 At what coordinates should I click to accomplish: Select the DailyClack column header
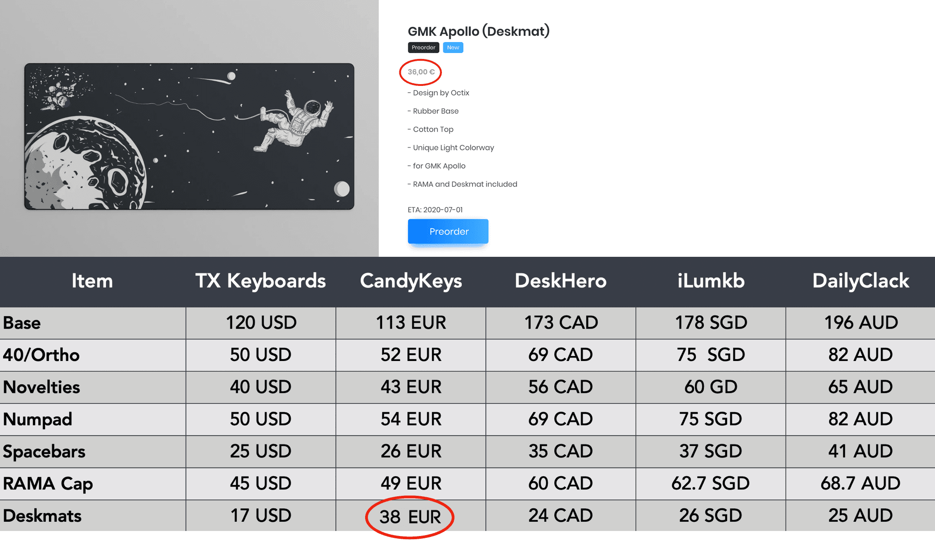click(x=861, y=281)
